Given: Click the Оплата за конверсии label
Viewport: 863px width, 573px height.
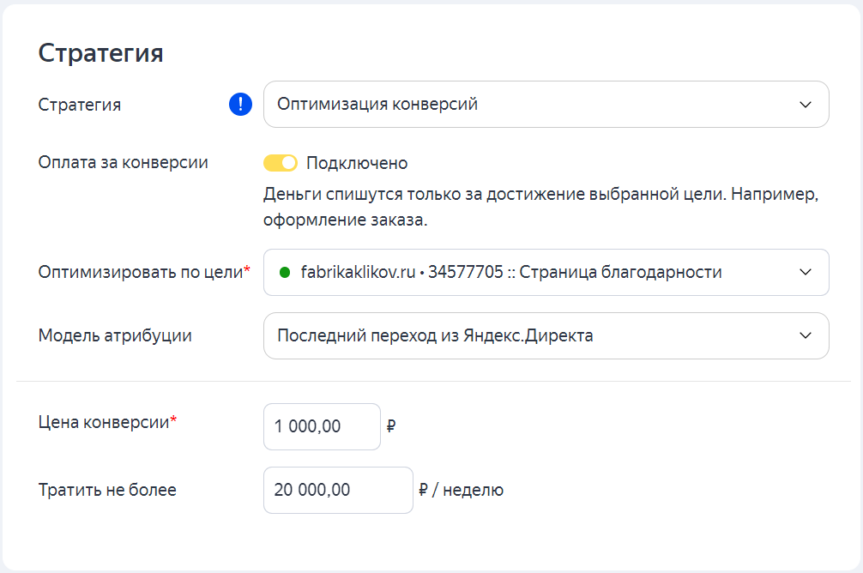Looking at the screenshot, I should (124, 162).
